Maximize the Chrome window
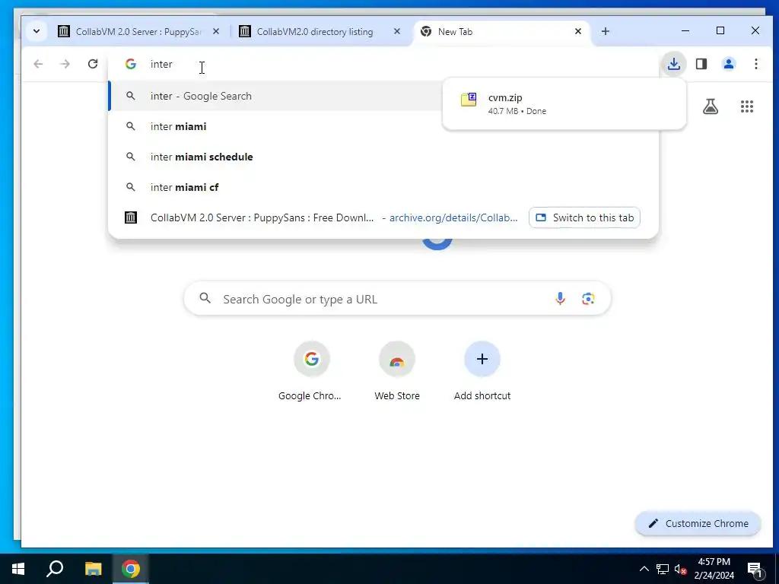Viewport: 779px width, 584px height. (x=720, y=30)
